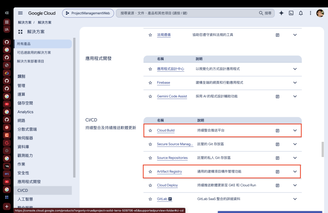Viewport: 328px width, 213px height.
Task: Open documentation icon for Artifact Registry row
Action: (277, 172)
